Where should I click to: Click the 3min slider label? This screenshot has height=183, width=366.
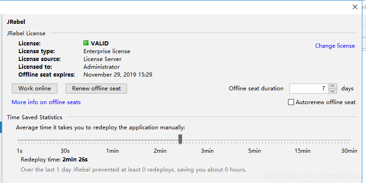(207, 151)
